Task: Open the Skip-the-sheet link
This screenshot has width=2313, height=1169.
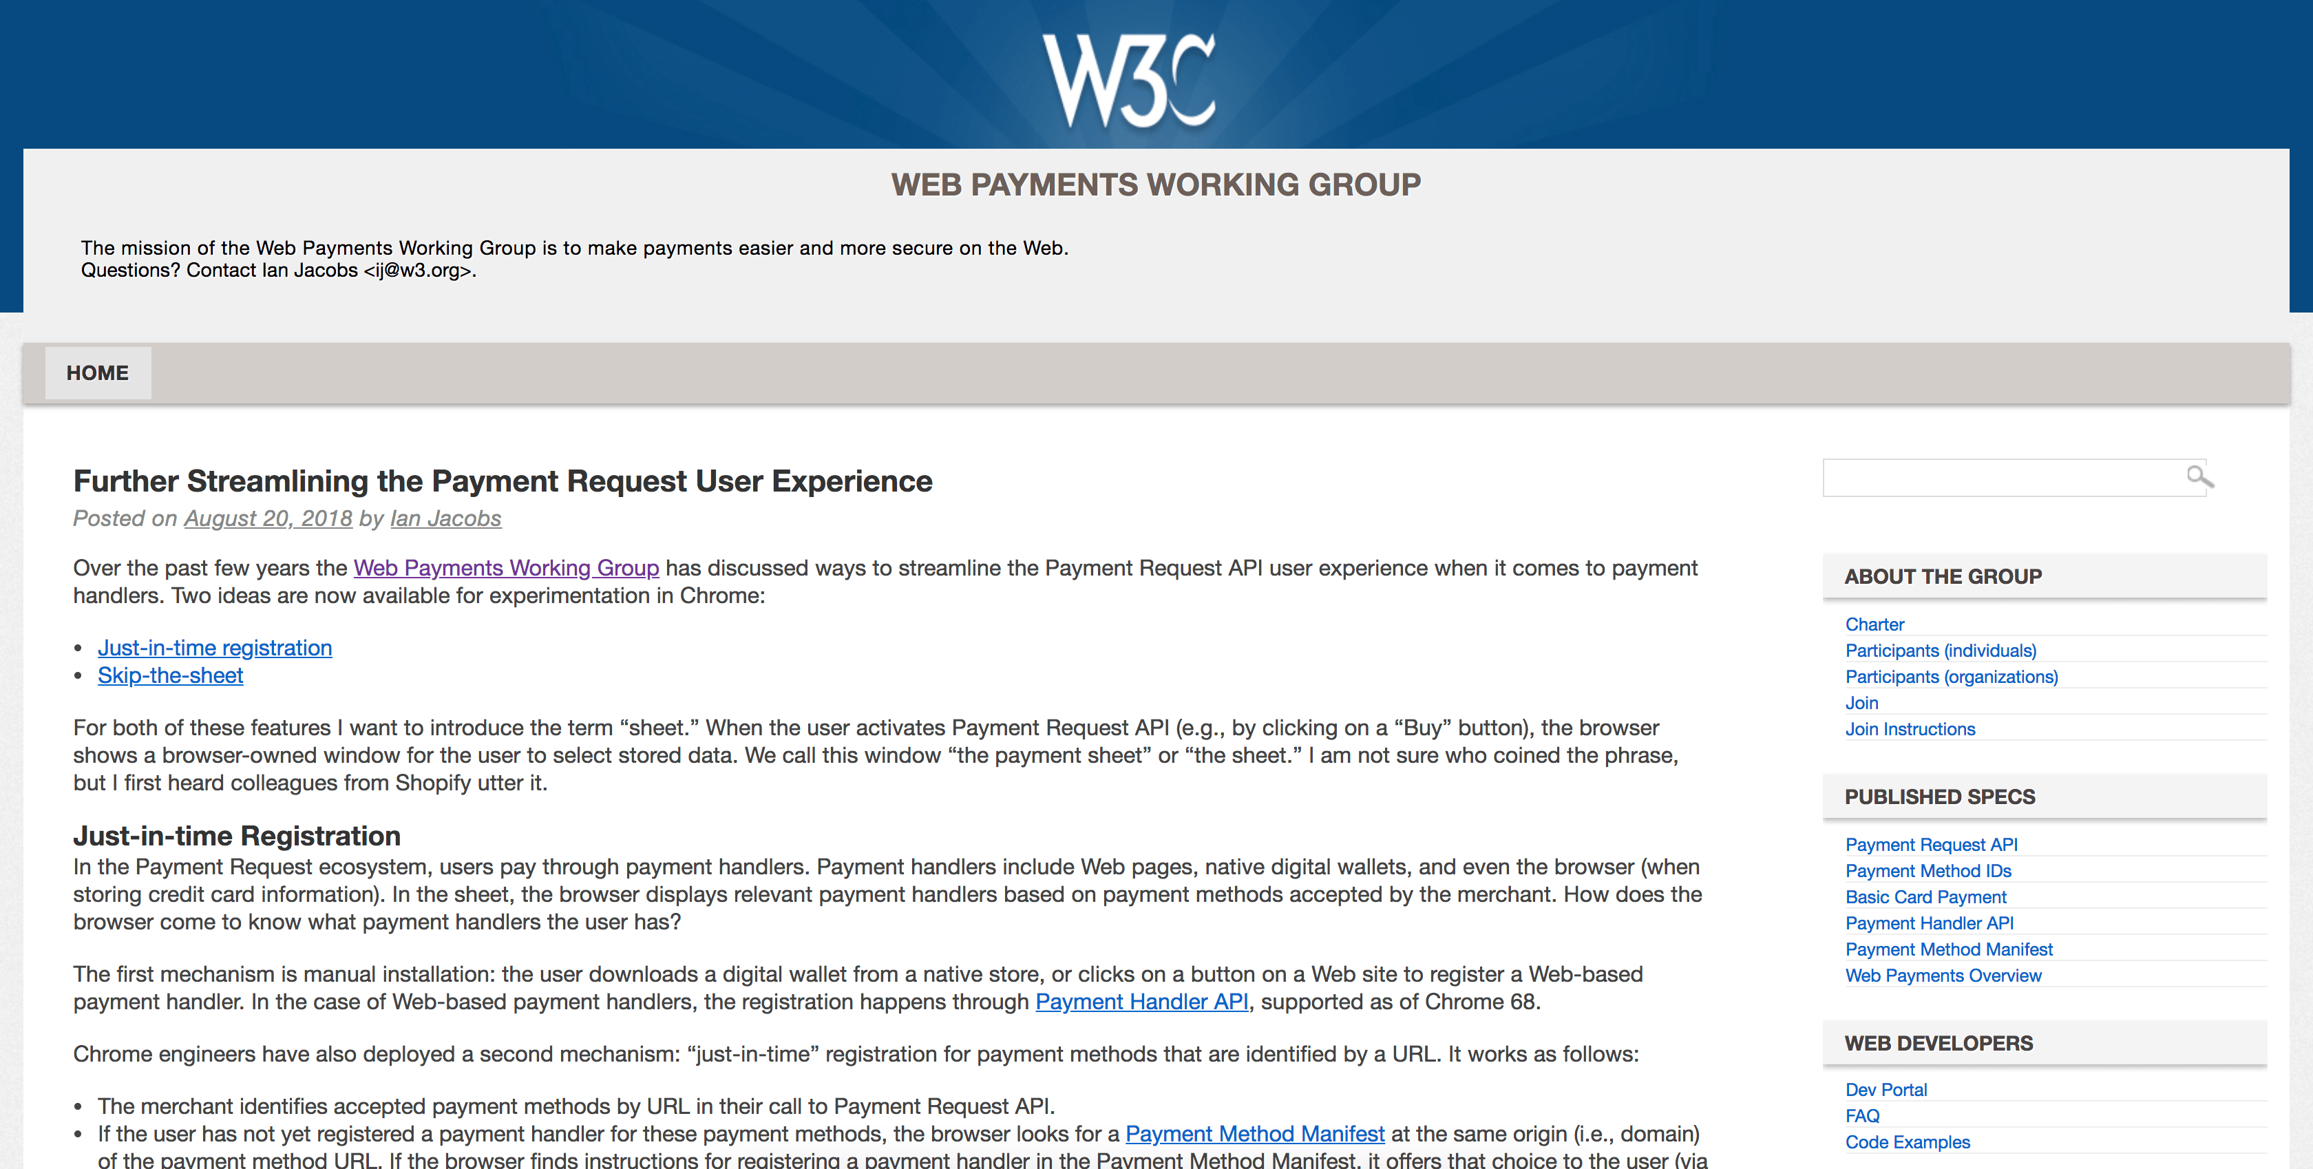Action: point(169,675)
